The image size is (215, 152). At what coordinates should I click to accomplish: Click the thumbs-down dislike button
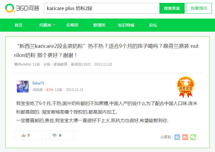tap(60, 135)
